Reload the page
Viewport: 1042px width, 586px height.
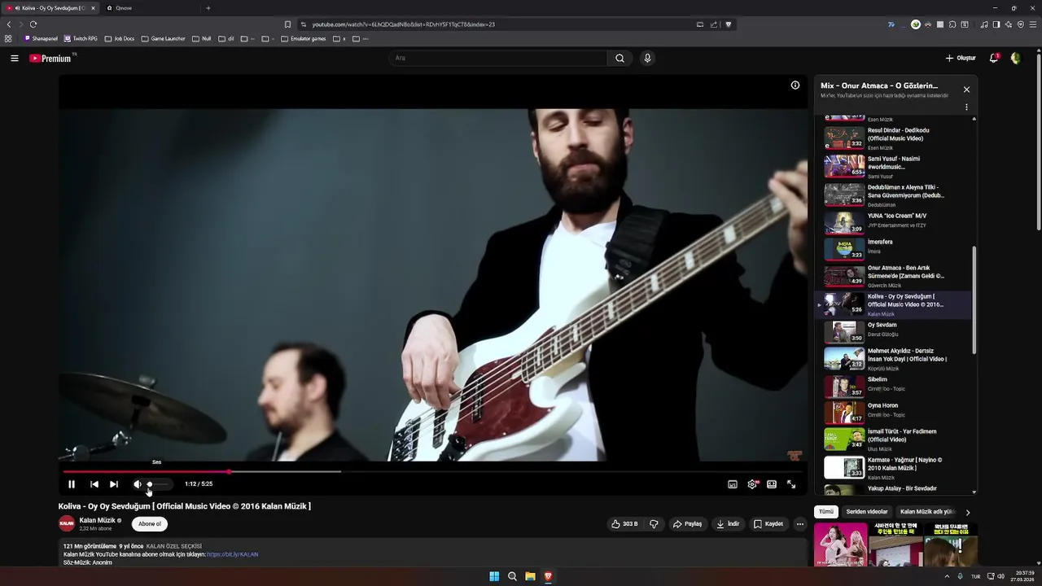tap(33, 24)
